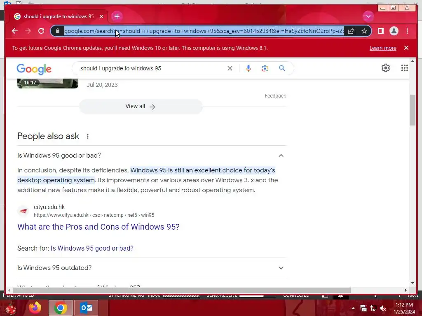Open the Windows Start button

tap(11, 308)
